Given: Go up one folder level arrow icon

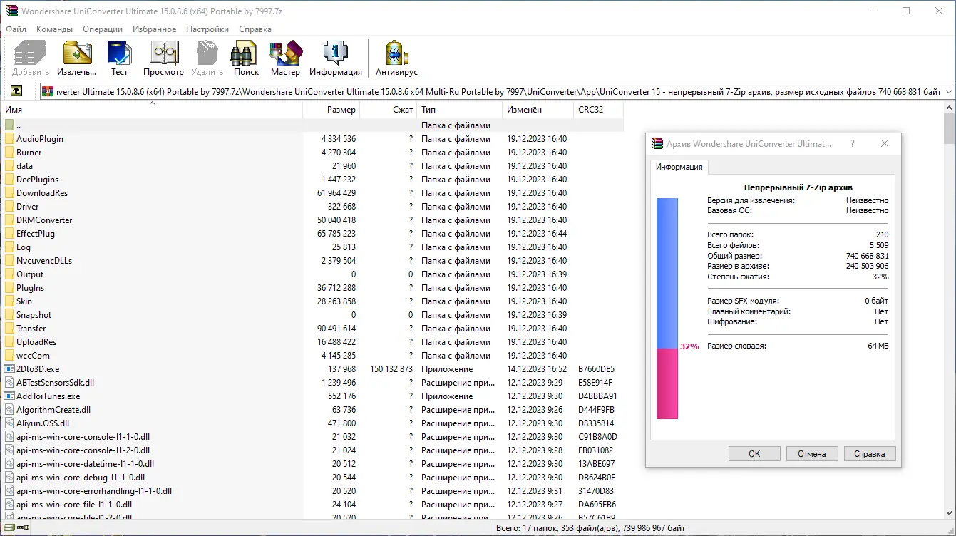Looking at the screenshot, I should click(x=16, y=91).
